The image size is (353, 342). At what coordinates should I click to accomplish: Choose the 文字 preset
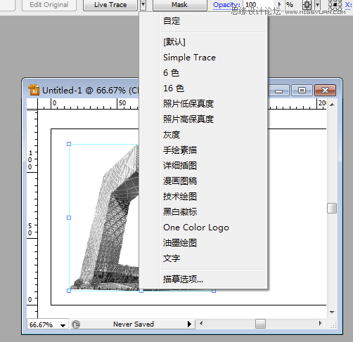point(203,258)
